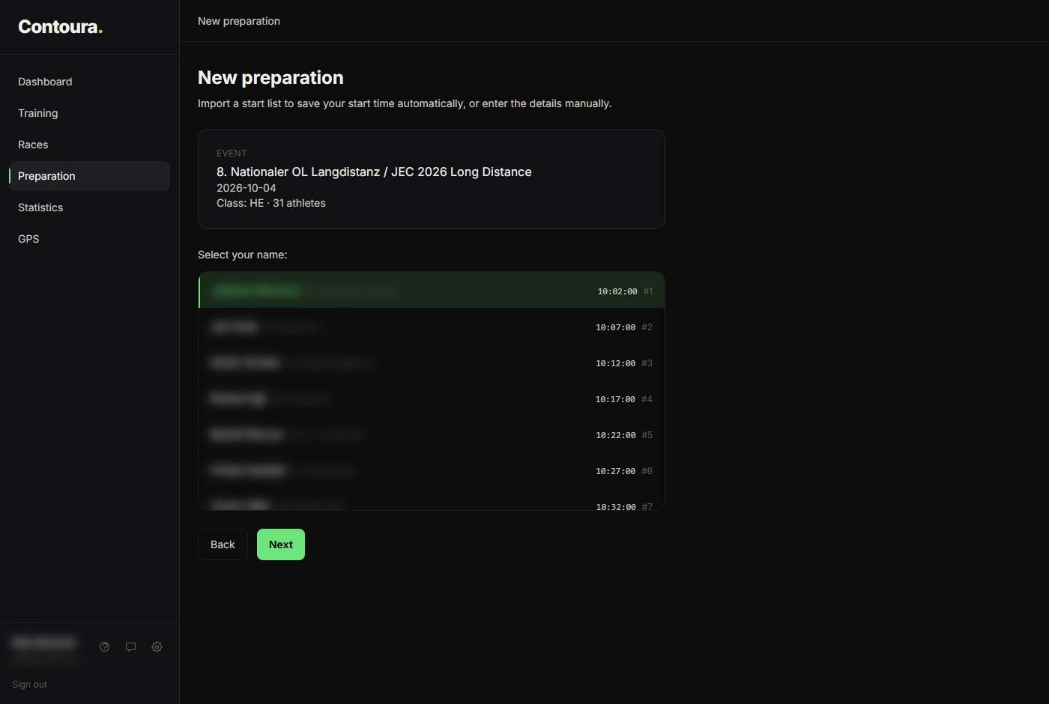
Task: Open the help icon in sidebar footer
Action: coord(105,647)
